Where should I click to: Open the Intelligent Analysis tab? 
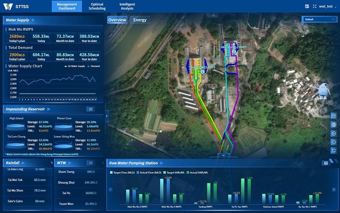pos(127,6)
